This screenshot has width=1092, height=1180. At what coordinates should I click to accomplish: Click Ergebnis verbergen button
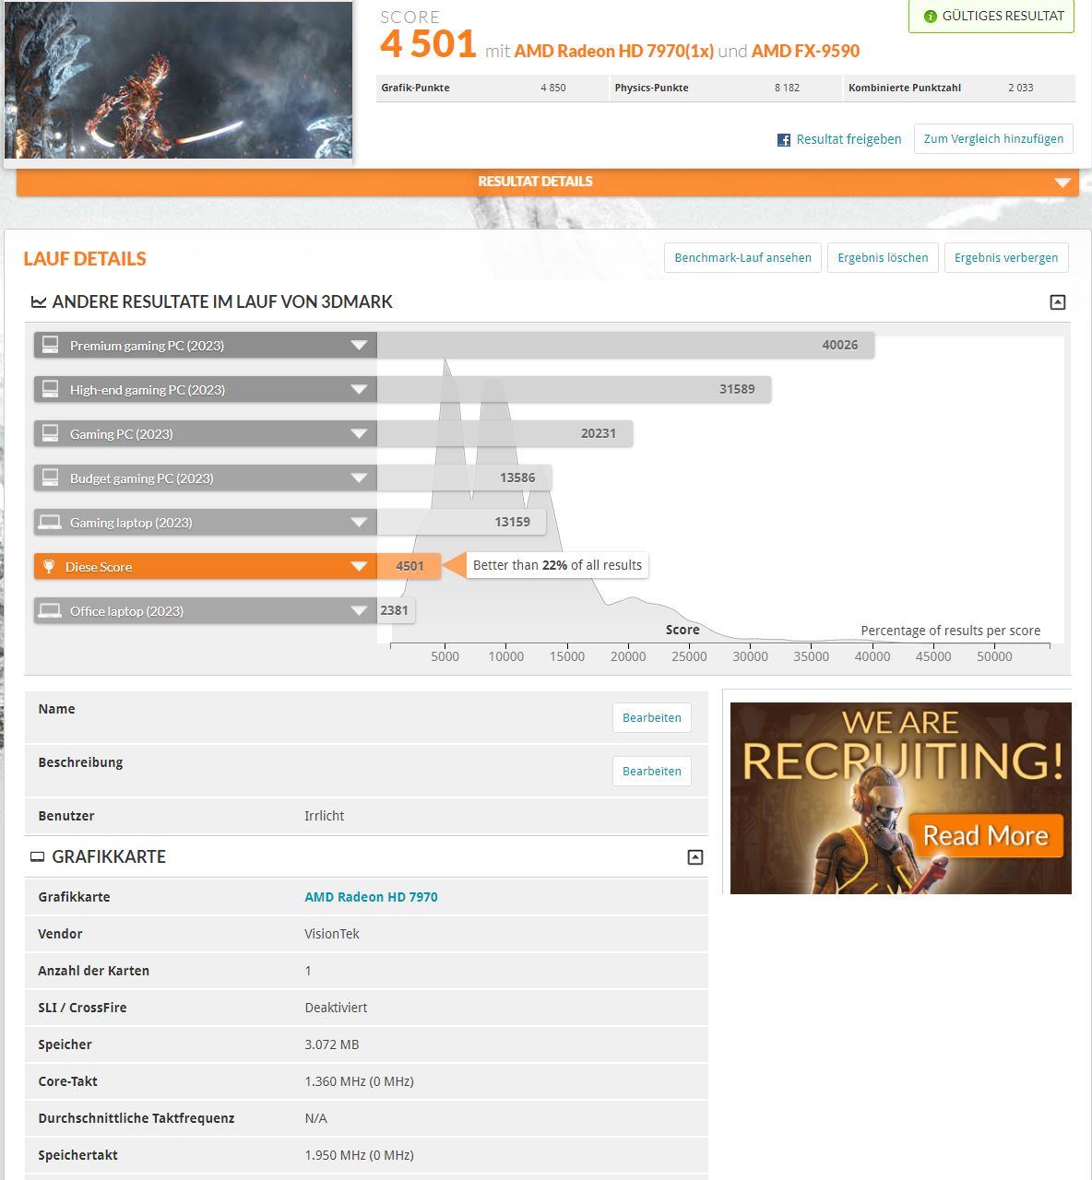point(1006,257)
